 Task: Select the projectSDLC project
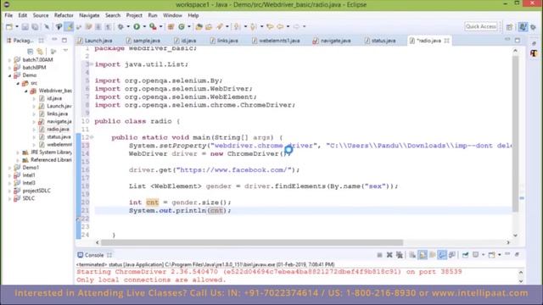pyautogui.click(x=36, y=191)
